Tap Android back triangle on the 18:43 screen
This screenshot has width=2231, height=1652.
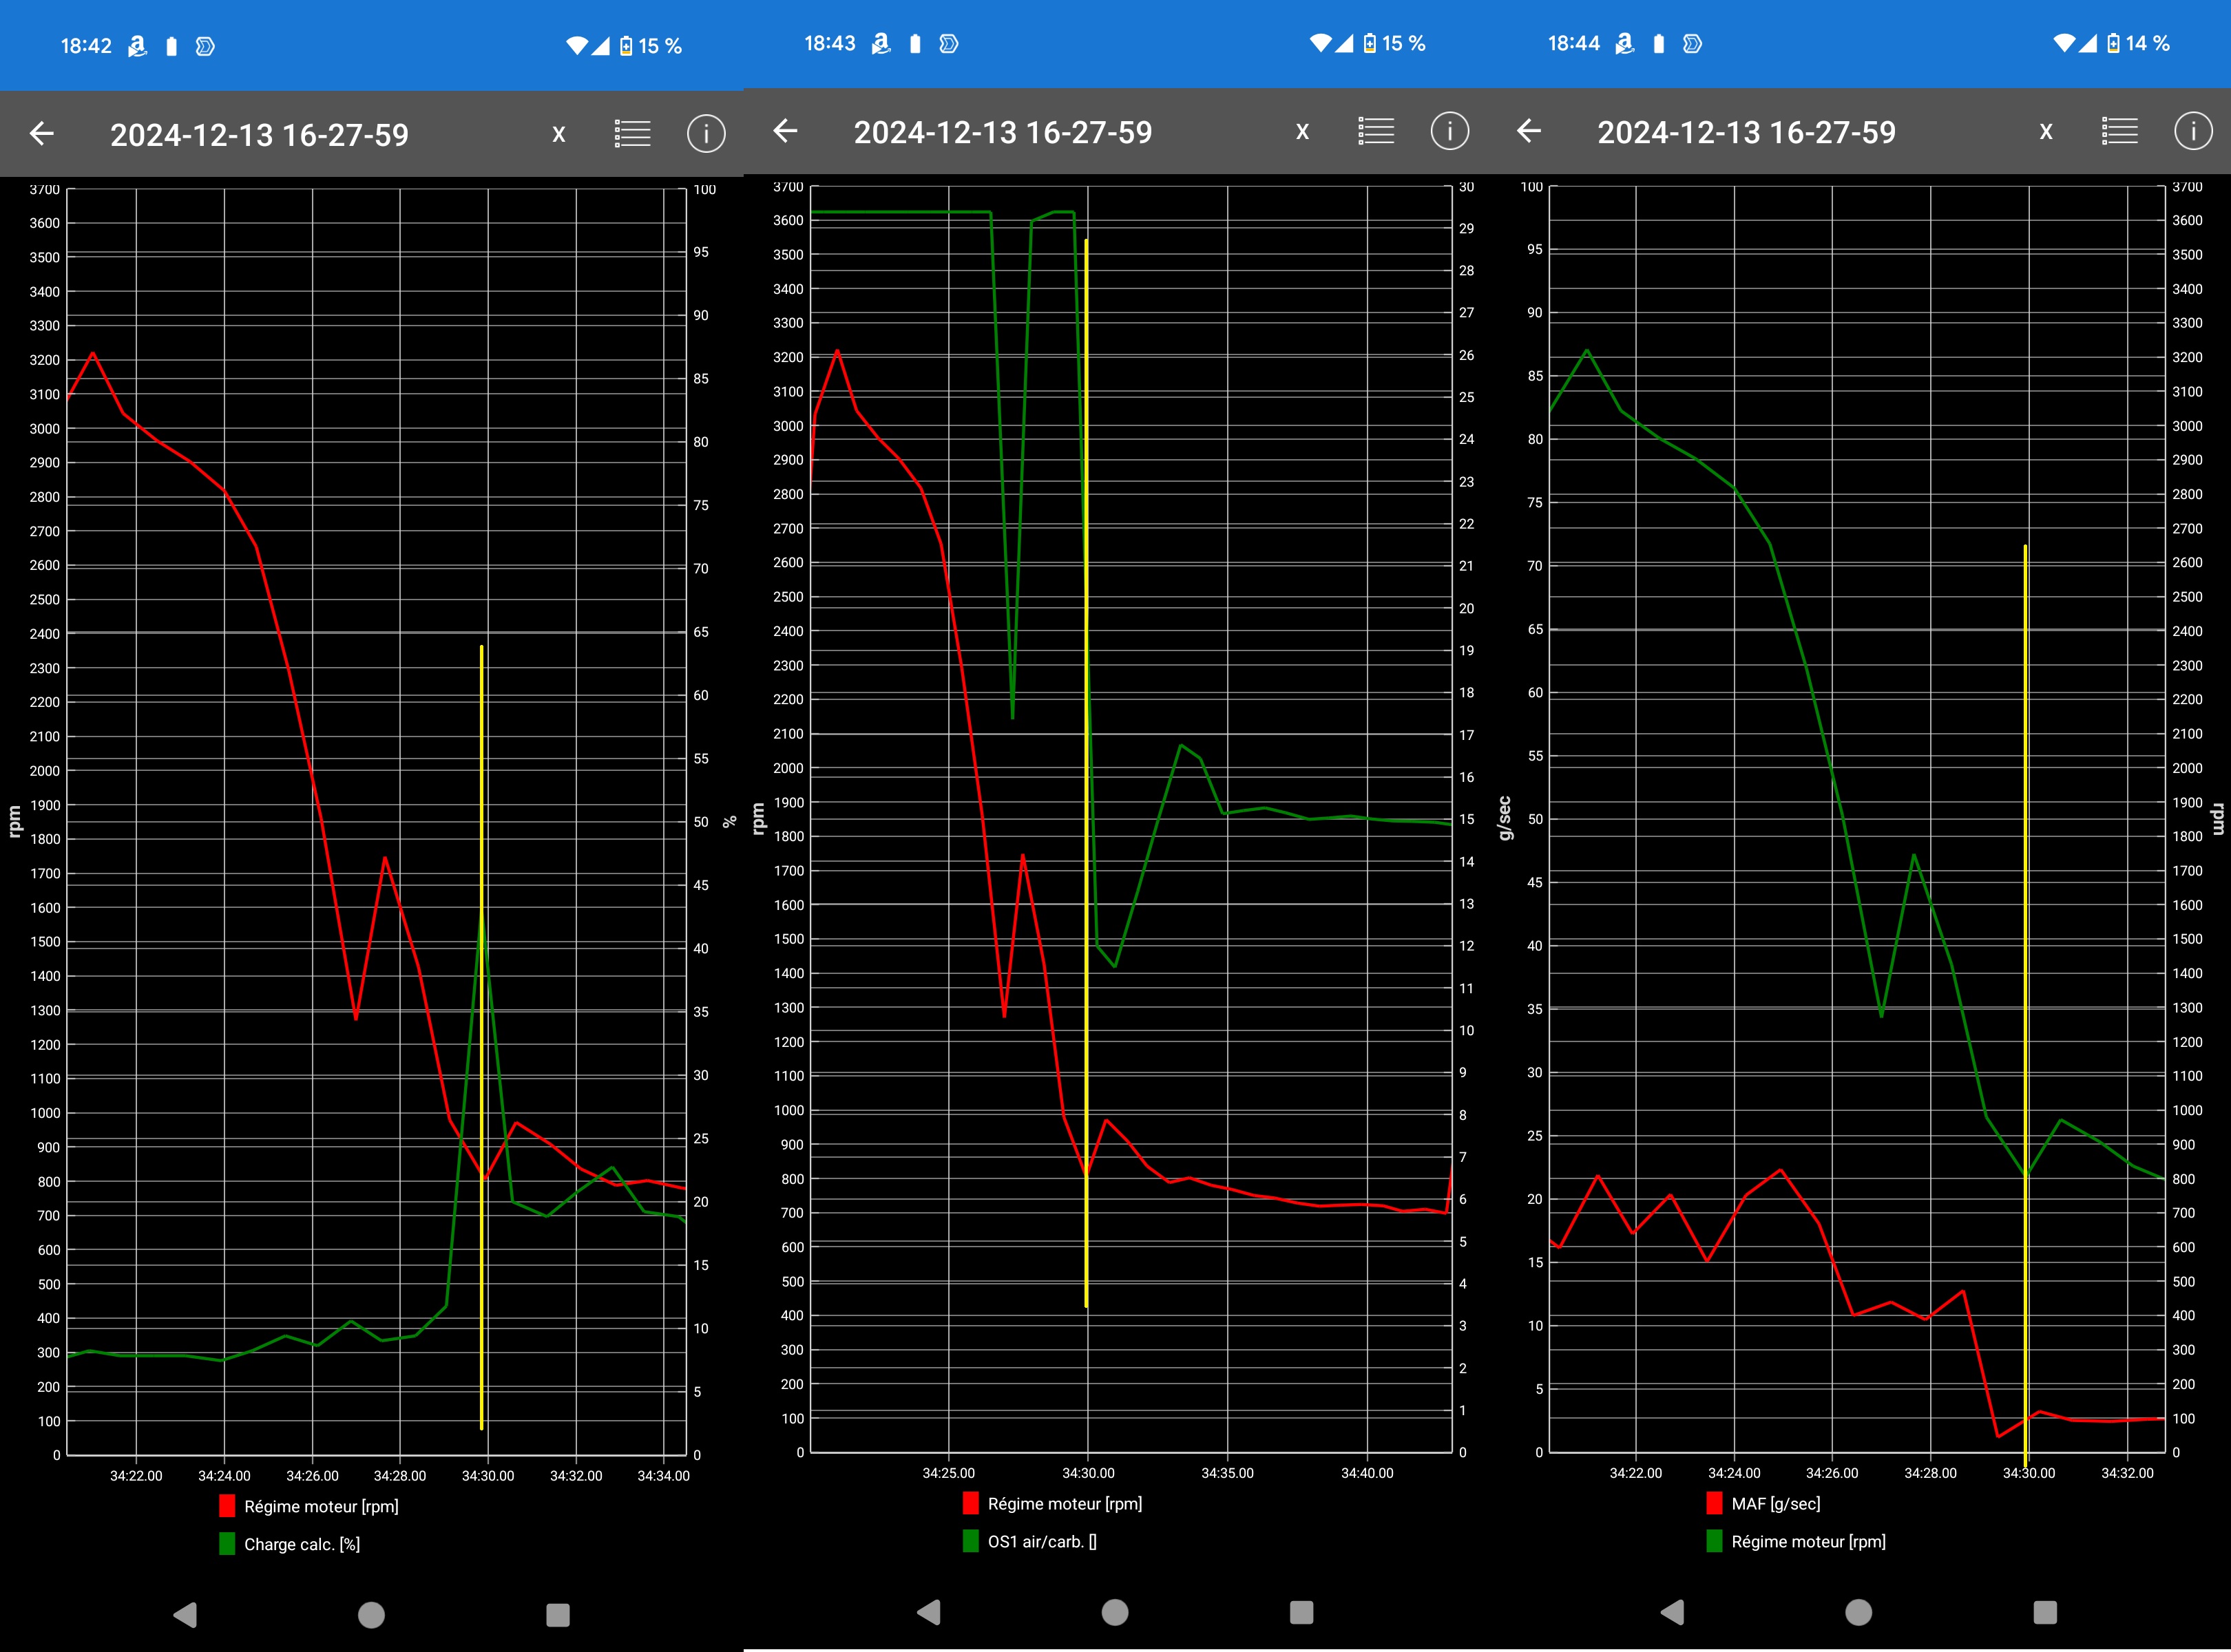(x=928, y=1611)
